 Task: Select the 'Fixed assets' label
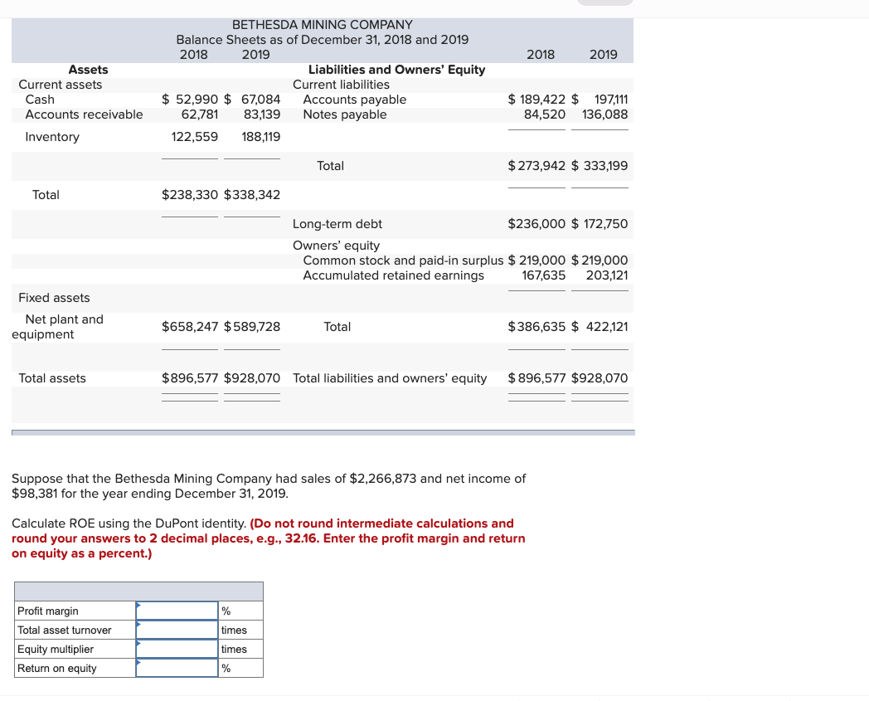pos(54,298)
